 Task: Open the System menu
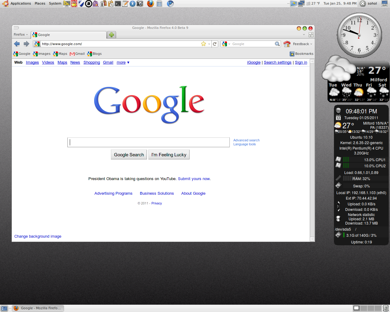tap(55, 4)
